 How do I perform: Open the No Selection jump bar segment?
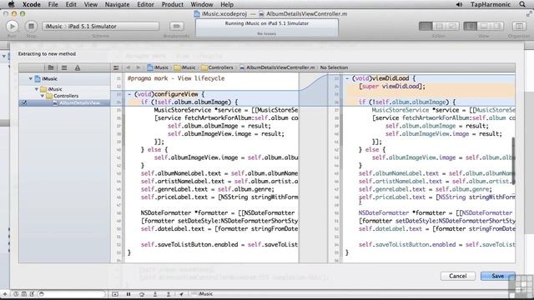[334, 67]
